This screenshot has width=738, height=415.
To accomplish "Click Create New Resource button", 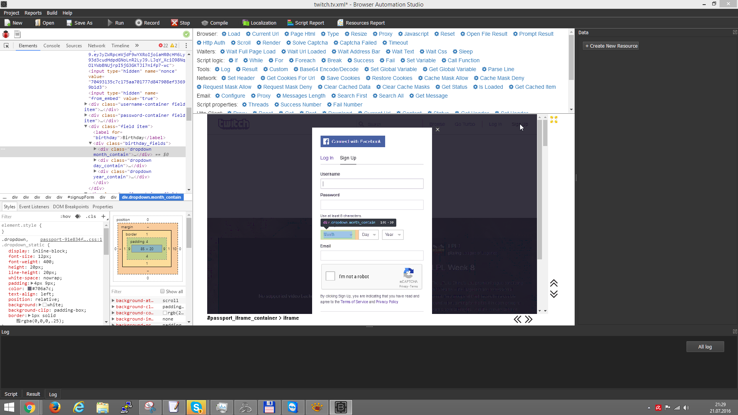I will [x=611, y=46].
